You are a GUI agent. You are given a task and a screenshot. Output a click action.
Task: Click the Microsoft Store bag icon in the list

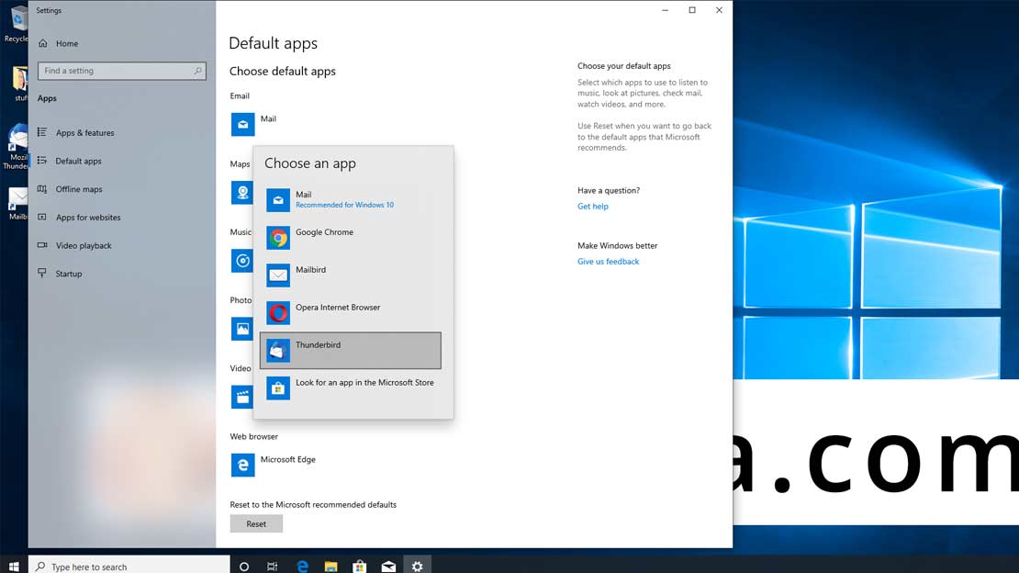(278, 388)
